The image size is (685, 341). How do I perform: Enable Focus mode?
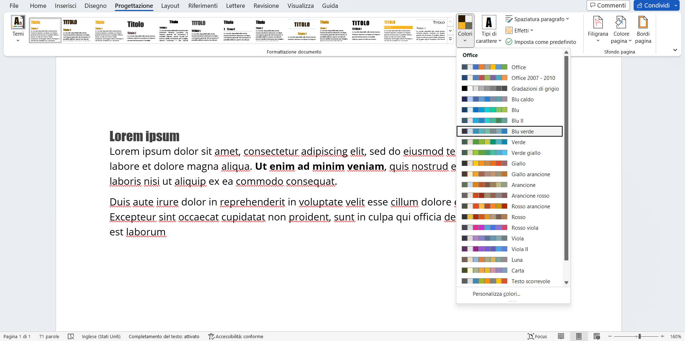point(537,336)
